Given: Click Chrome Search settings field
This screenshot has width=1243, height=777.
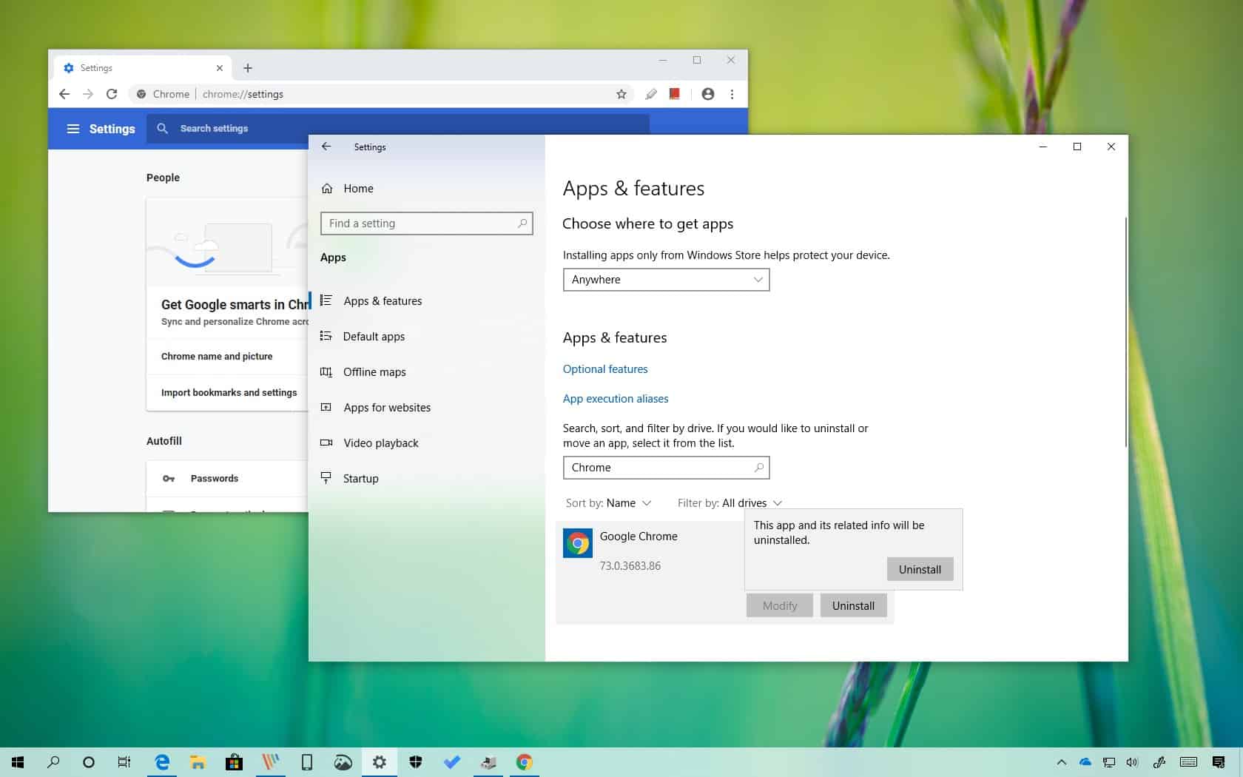Looking at the screenshot, I should [x=398, y=129].
